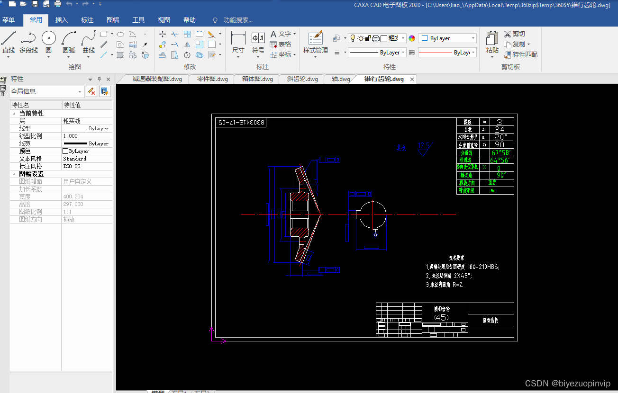Click the 特性匹配 match properties button
Viewport: 618px width, 393px height.
click(x=521, y=55)
